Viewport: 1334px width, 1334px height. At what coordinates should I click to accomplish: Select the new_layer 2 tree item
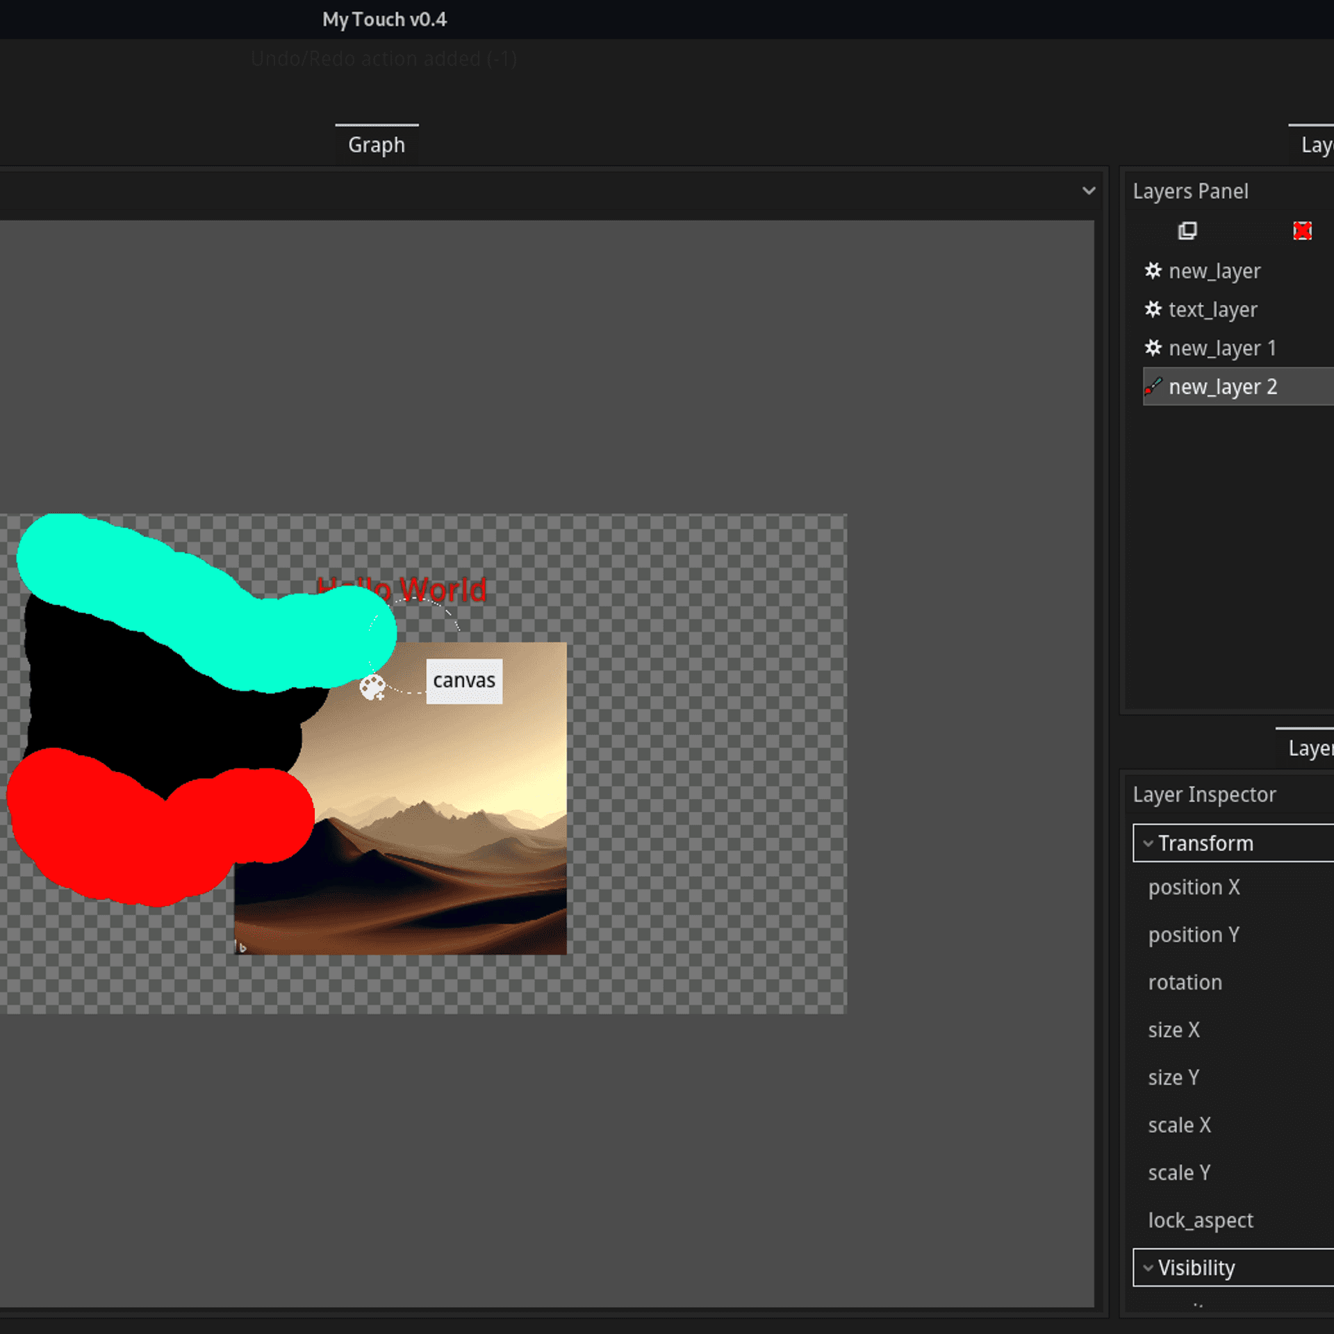[x=1223, y=386]
